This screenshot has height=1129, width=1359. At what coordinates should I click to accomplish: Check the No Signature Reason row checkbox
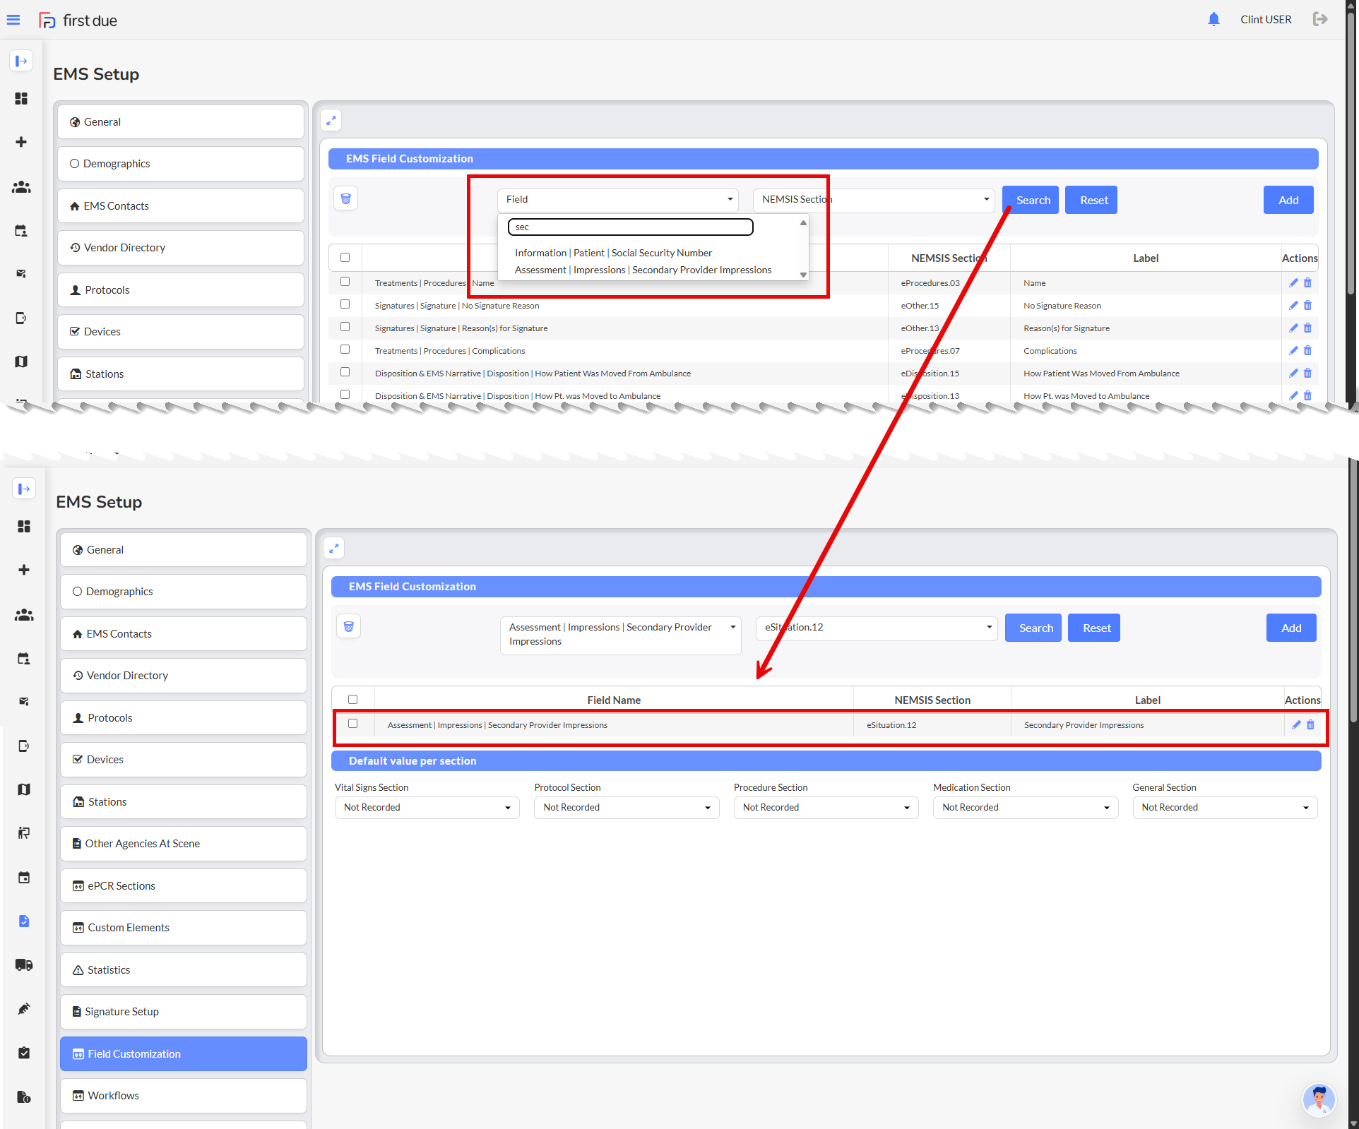tap(345, 304)
